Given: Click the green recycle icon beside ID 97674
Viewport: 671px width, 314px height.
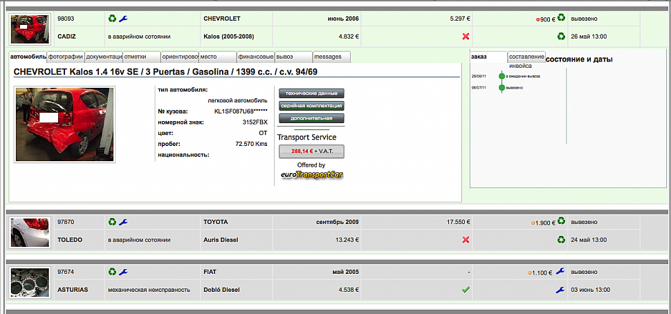Looking at the screenshot, I should click(112, 272).
